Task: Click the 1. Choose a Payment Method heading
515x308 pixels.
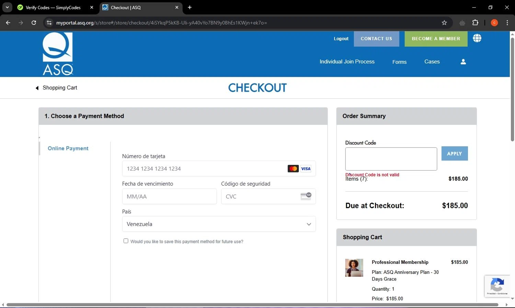Action: [x=84, y=116]
